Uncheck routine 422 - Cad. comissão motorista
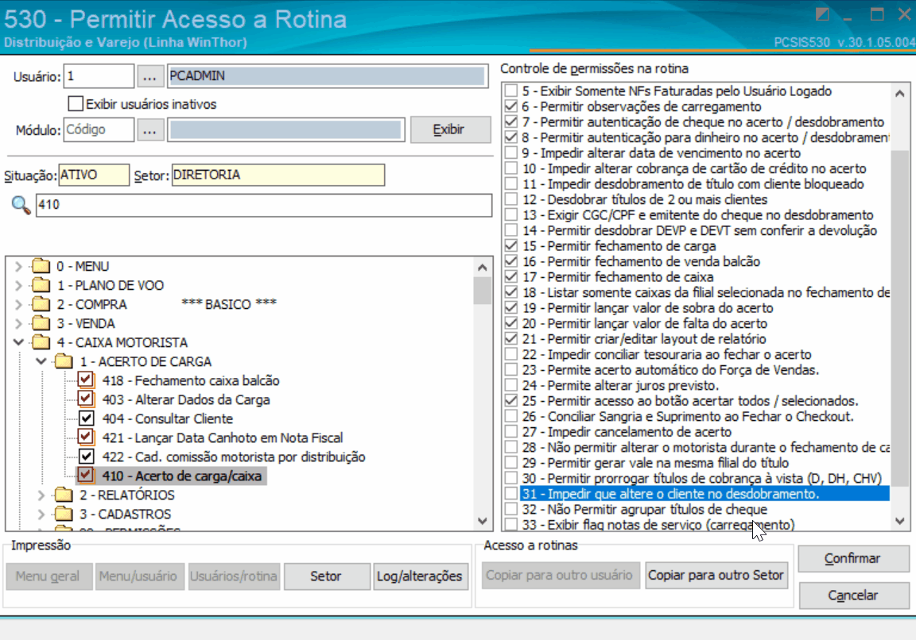The image size is (916, 640). click(86, 457)
